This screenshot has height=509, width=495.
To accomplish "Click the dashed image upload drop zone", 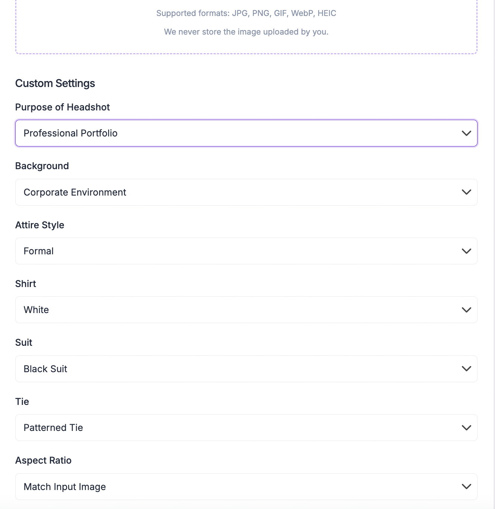I will 246,27.
